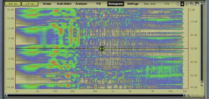This screenshot has height=99, width=209.
Task: Click the 500 frequency axis label
Action: click(x=95, y=91)
